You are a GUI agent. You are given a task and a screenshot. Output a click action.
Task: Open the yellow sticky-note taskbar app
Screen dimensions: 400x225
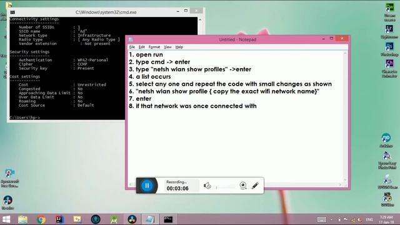77,219
